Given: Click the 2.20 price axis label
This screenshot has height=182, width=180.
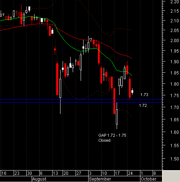Looking at the screenshot, I should click(x=175, y=2).
